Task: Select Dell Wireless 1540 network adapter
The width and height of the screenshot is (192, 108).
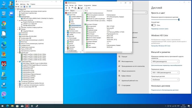Action: 35,63
